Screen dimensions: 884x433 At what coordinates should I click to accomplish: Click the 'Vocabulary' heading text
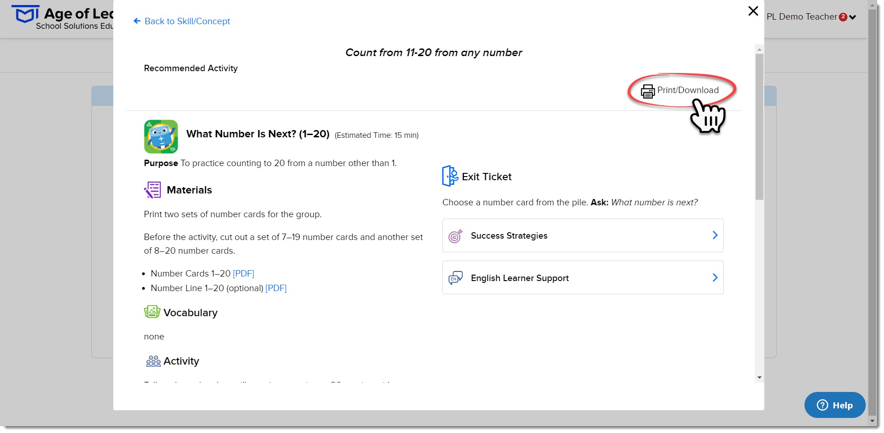click(191, 313)
